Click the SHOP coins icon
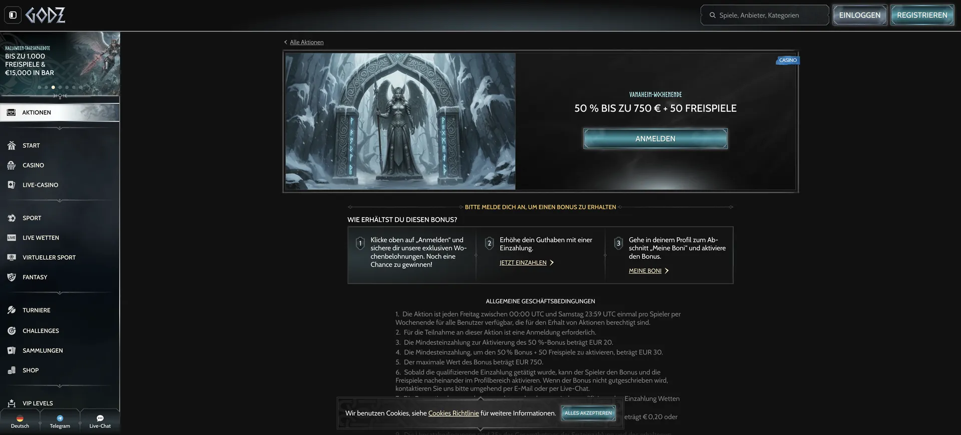The width and height of the screenshot is (961, 435). 12,370
